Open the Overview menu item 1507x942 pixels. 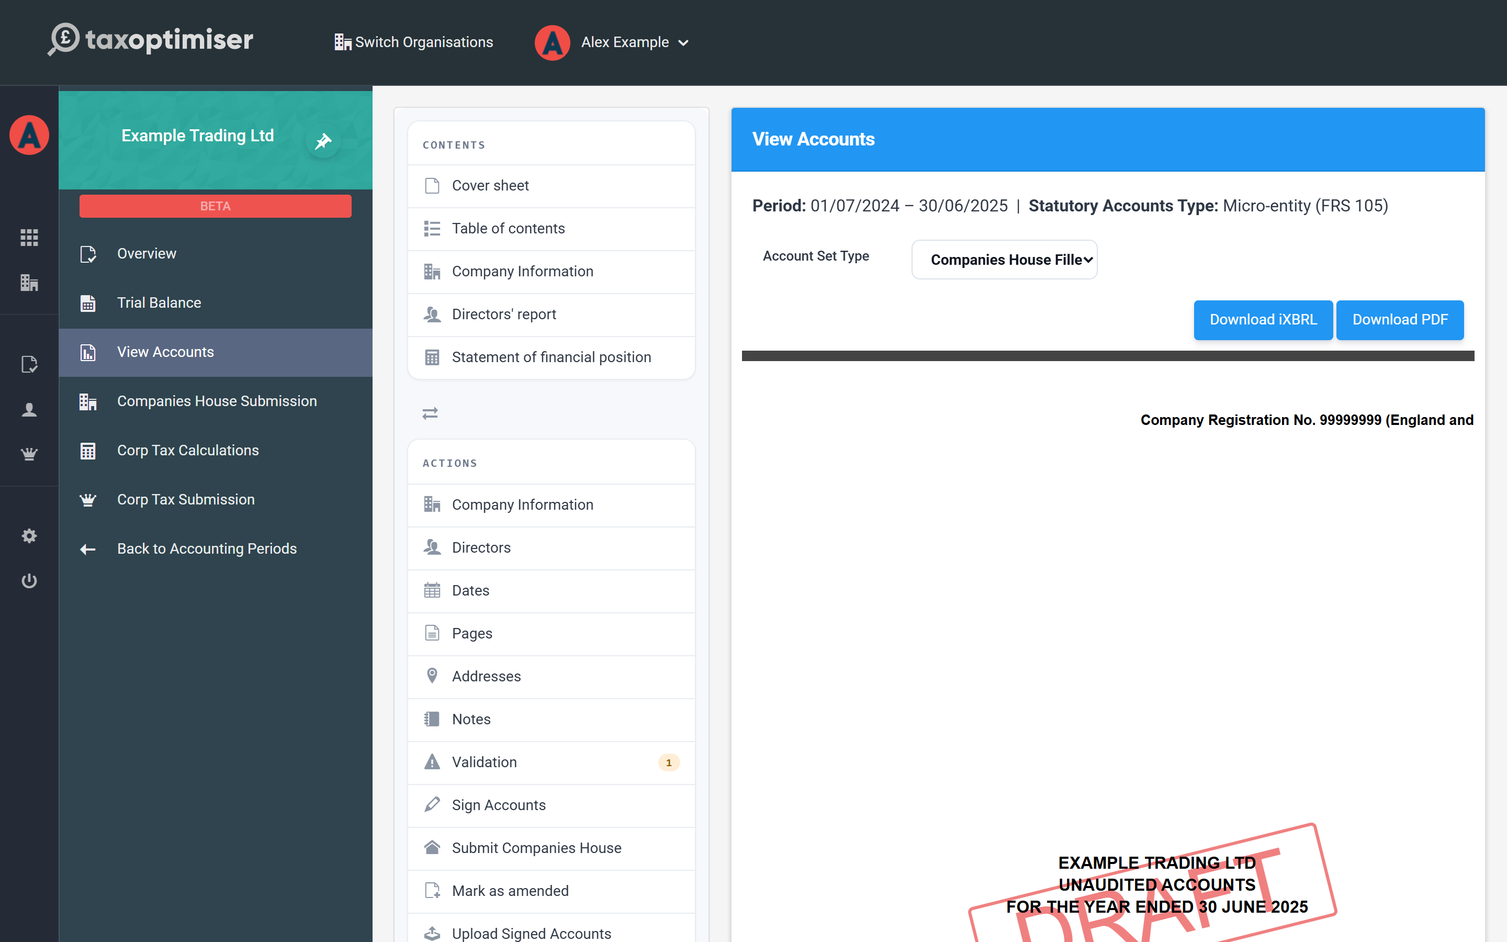216,254
